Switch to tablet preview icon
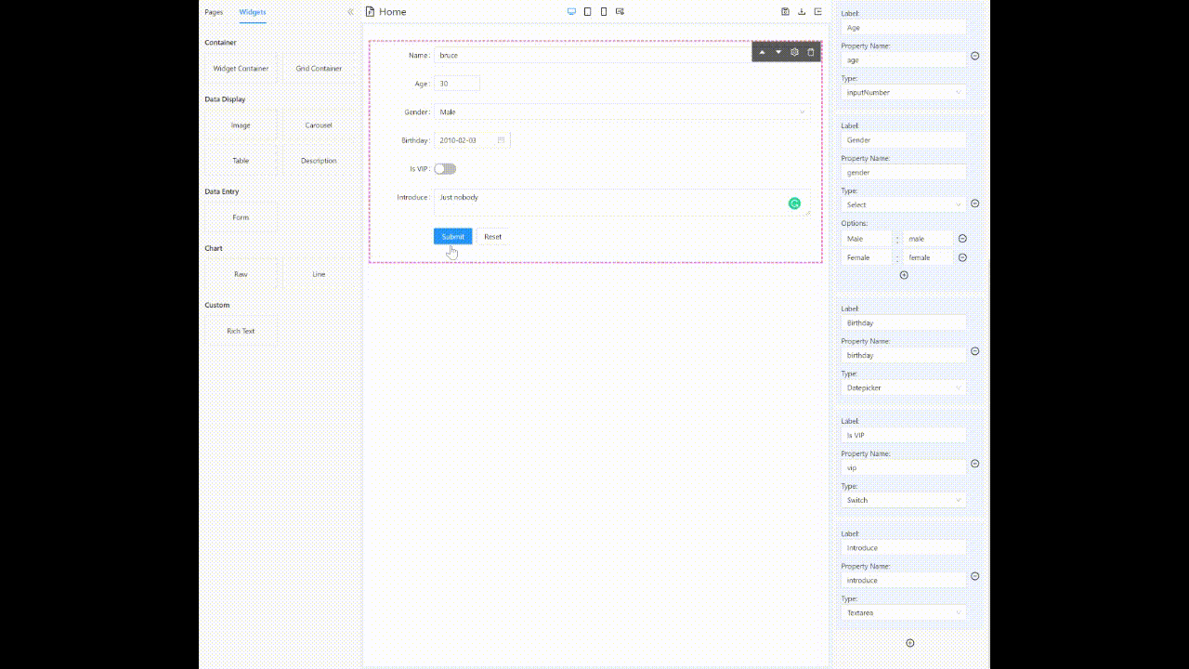Screen dimensions: 1189x669 588,12
